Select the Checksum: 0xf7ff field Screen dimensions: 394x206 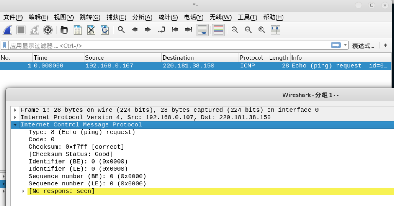click(x=76, y=147)
